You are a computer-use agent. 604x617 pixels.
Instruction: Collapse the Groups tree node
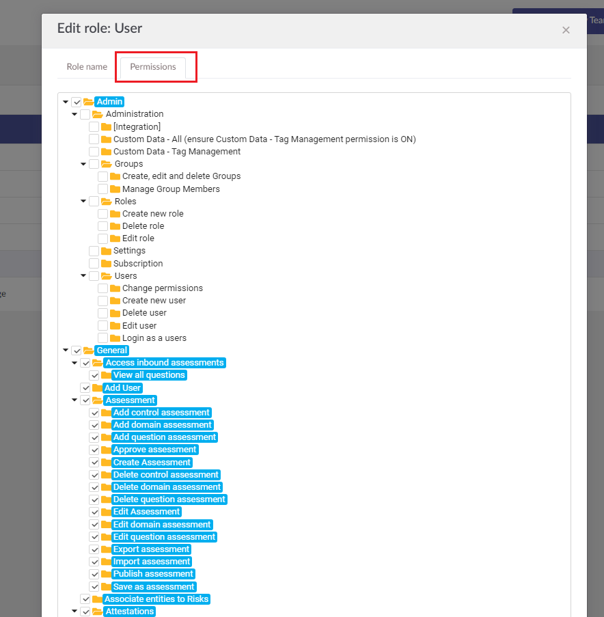[x=83, y=164]
